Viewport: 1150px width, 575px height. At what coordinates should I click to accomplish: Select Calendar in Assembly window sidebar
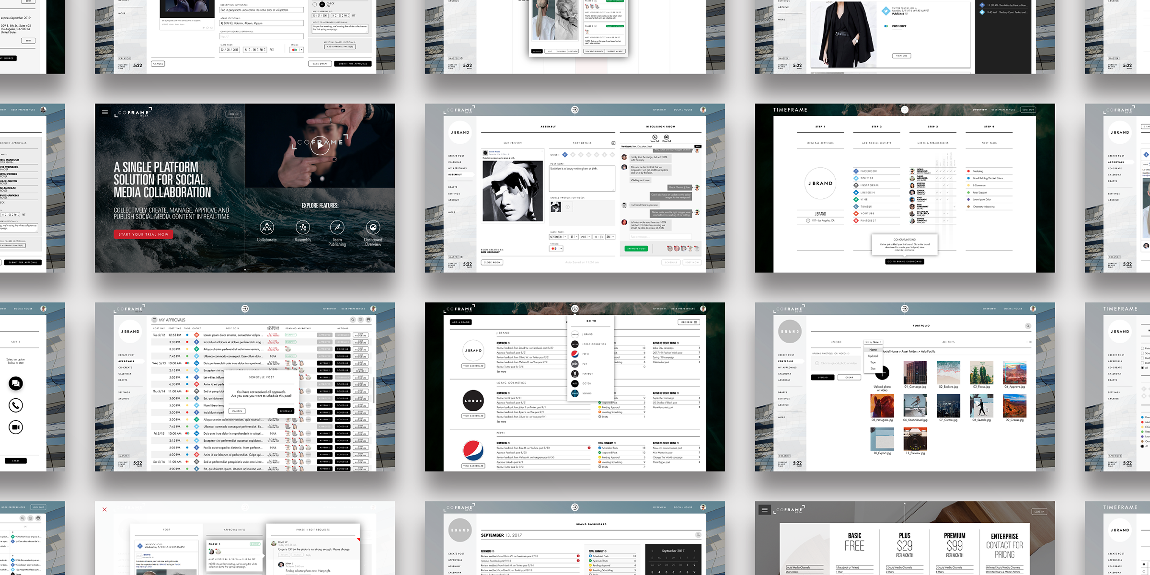tap(455, 162)
